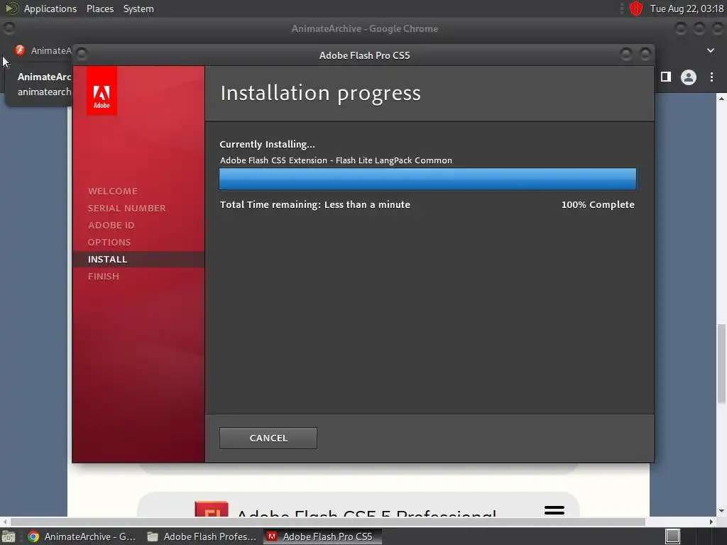
Task: Switch to Adobe Flash Pro CS5 taskbar item
Action: tap(322, 536)
